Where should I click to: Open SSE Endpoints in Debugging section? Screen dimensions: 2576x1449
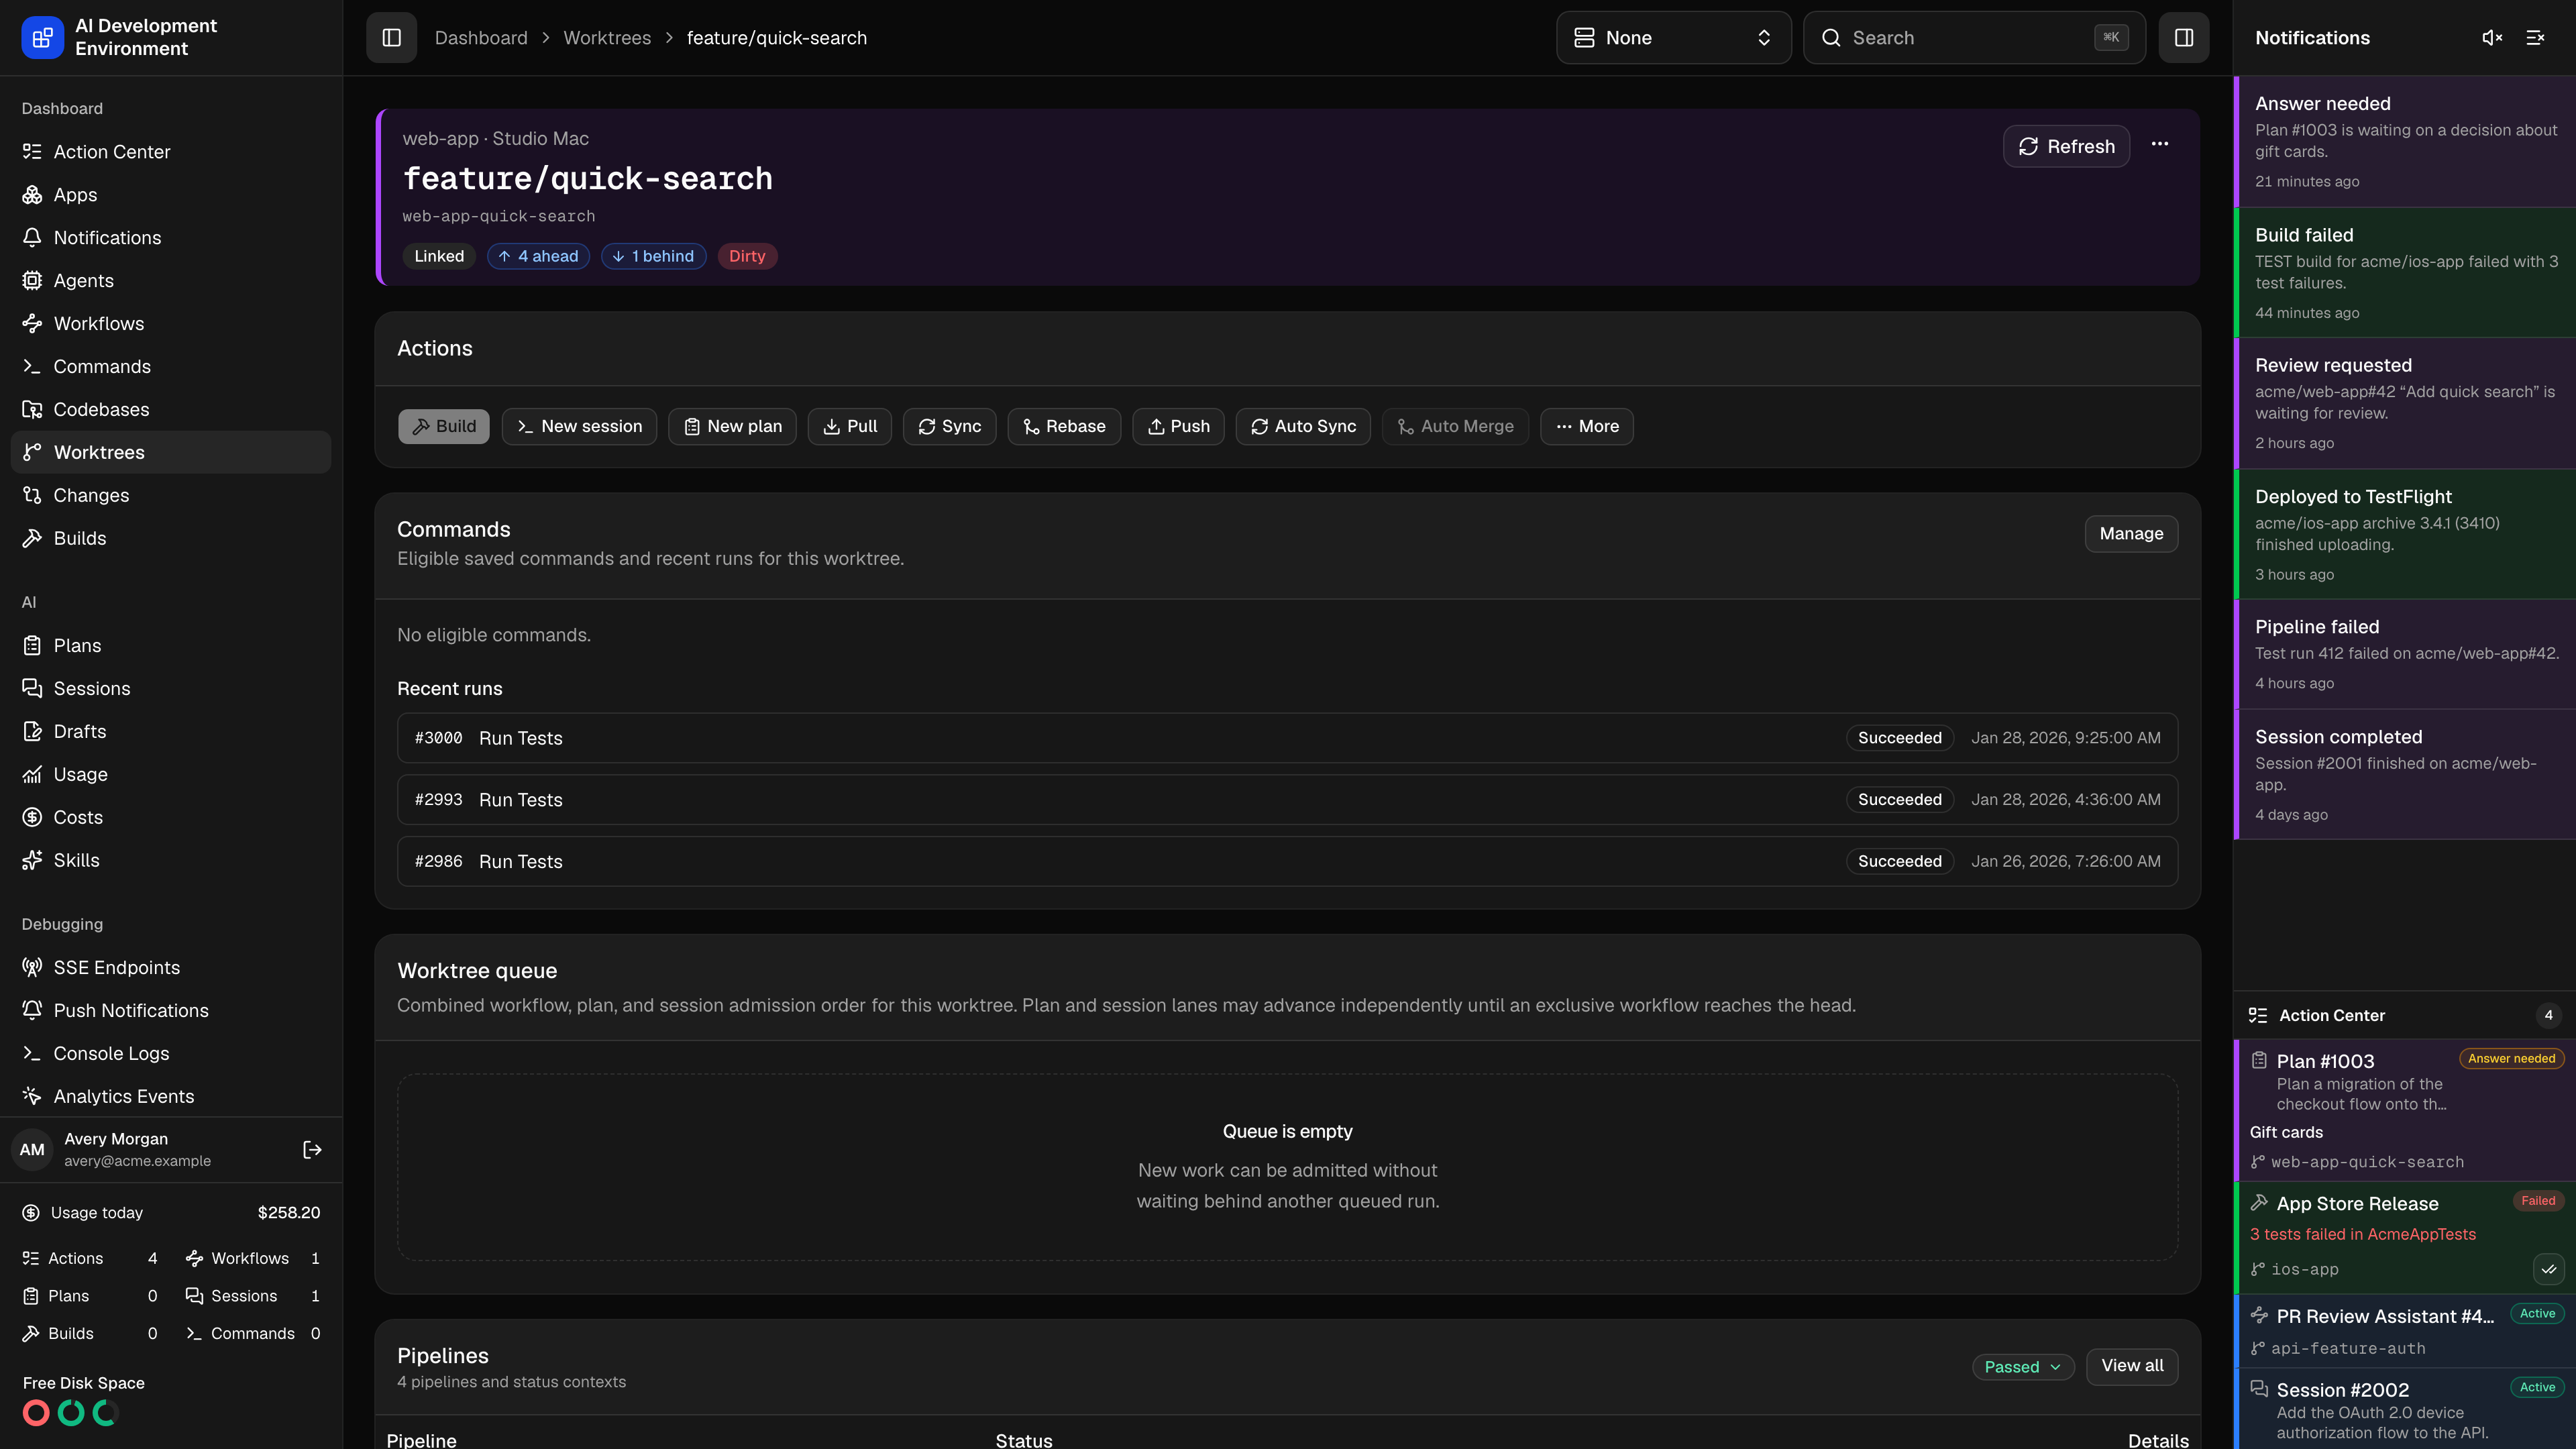(x=171, y=968)
